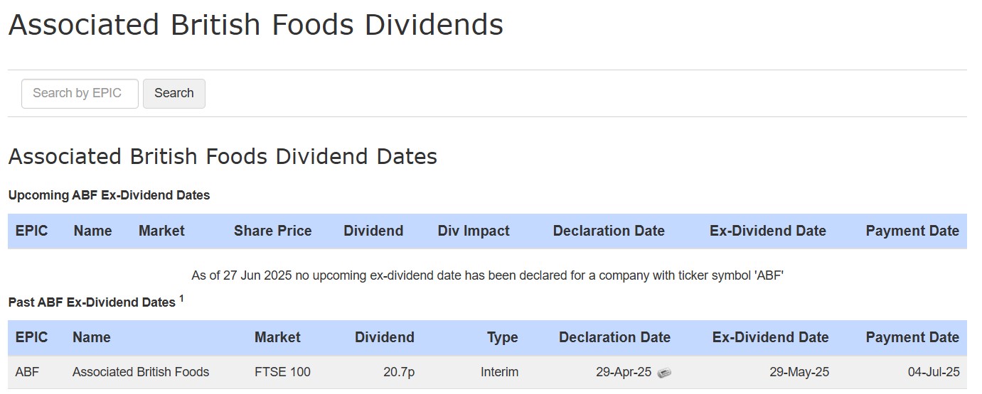The width and height of the screenshot is (982, 394).
Task: Click Type column header in past table
Action: coord(502,337)
